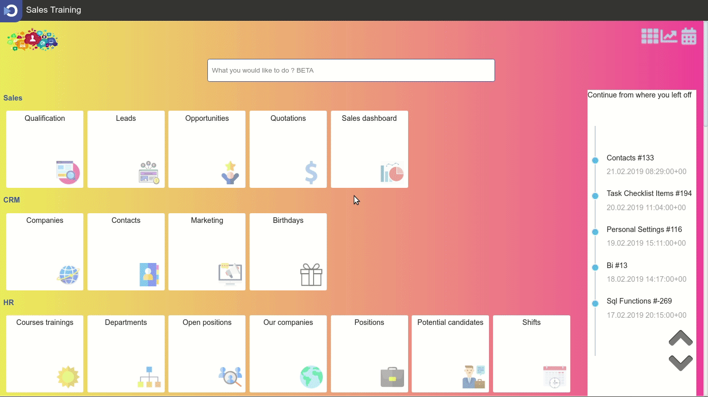Click the search box 'What you would like to do'
The height and width of the screenshot is (397, 708).
click(x=351, y=70)
